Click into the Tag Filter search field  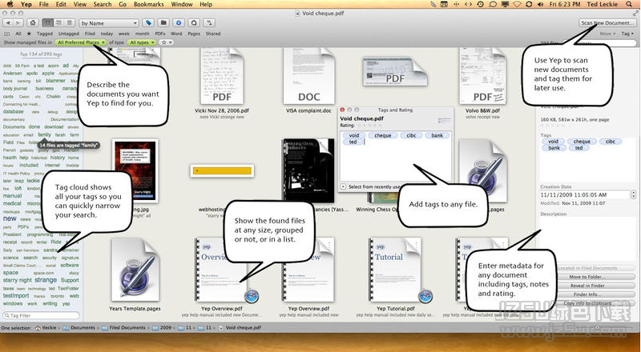pyautogui.click(x=41, y=315)
